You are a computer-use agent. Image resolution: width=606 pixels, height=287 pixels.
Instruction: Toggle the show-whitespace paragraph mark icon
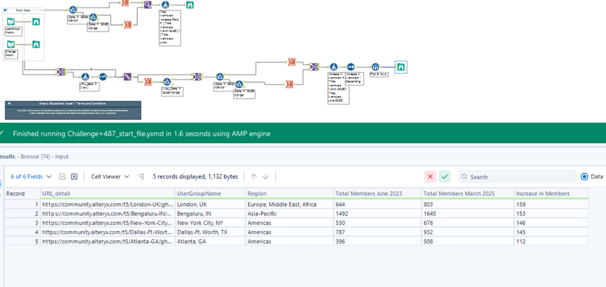click(x=141, y=177)
